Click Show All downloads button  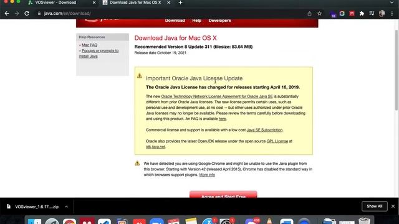pyautogui.click(x=374, y=206)
